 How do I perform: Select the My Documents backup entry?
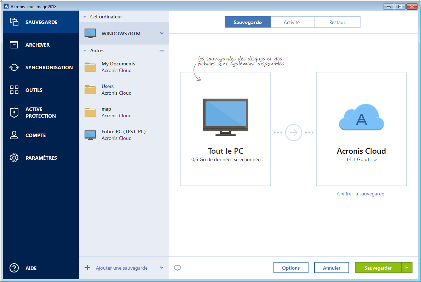coord(124,67)
